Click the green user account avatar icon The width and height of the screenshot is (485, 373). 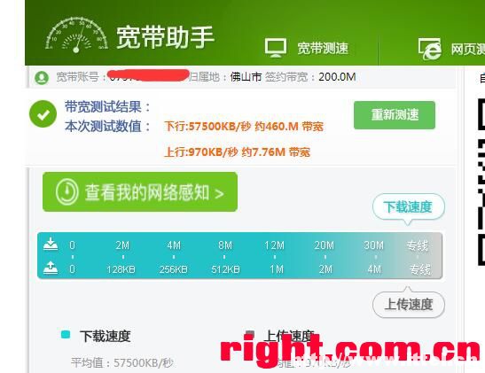pos(42,78)
